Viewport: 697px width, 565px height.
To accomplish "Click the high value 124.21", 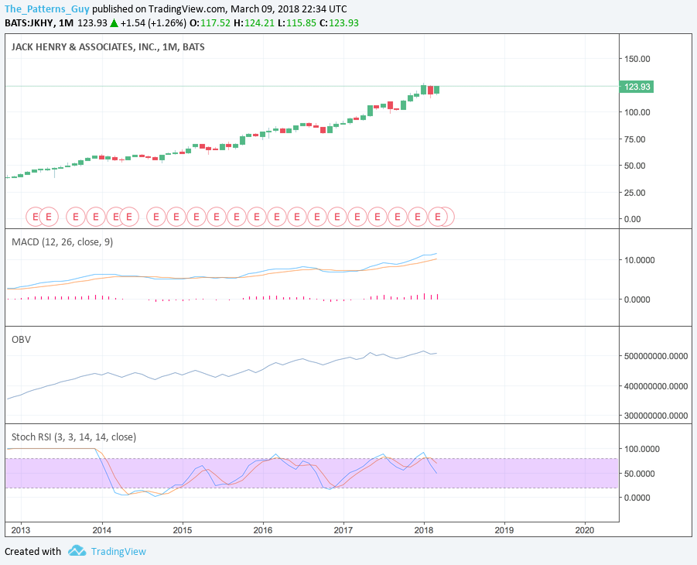I will point(260,22).
